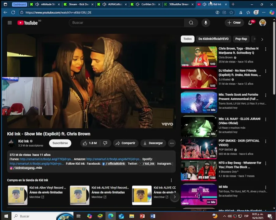This screenshot has height=220, width=276.
Task: Click the Compartir button
Action: pos(126,143)
